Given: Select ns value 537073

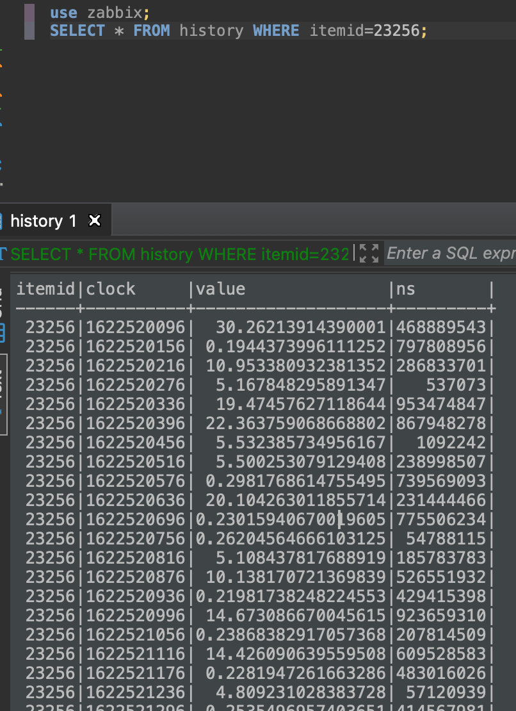Looking at the screenshot, I should click(456, 385).
